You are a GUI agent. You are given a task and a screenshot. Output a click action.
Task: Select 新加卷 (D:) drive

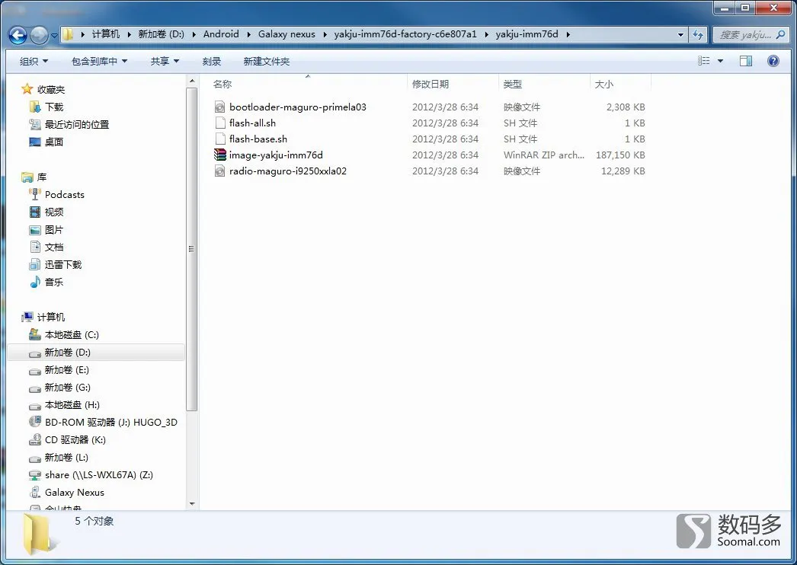(68, 352)
